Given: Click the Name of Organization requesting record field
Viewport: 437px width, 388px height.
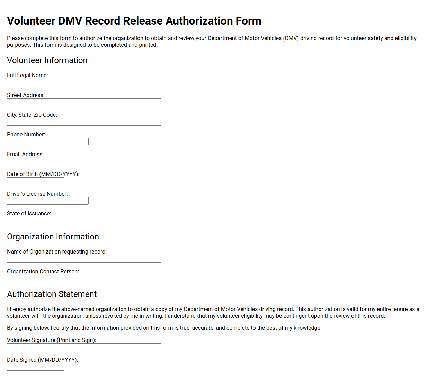Looking at the screenshot, I should click(84, 259).
